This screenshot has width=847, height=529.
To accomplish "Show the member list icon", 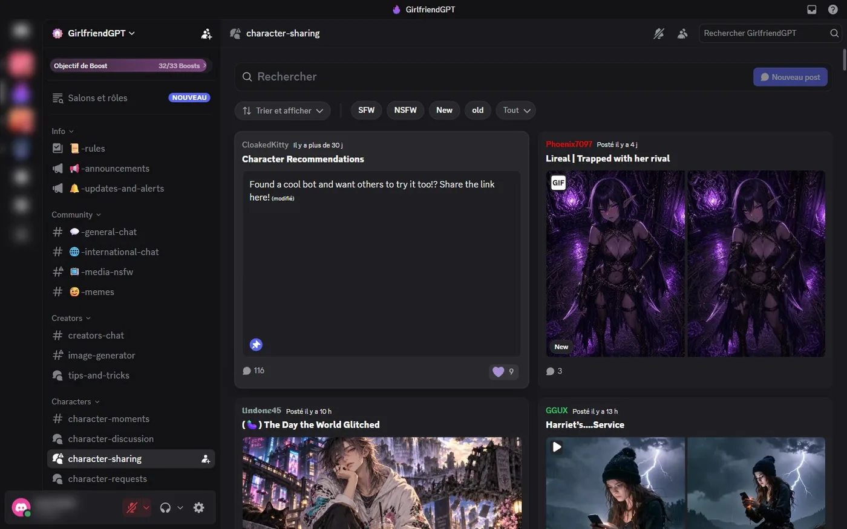I will coord(682,34).
